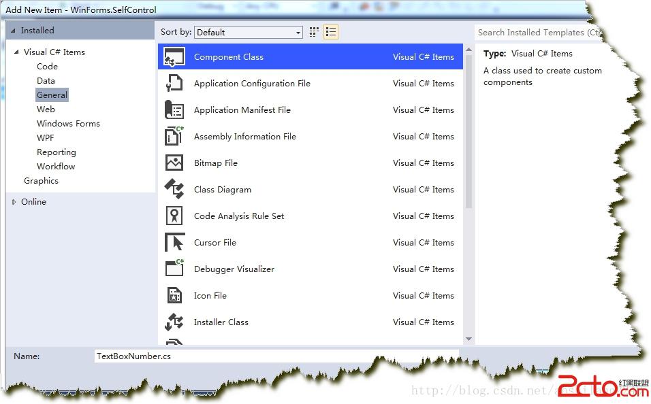Select the Assembly Information File icon
The height and width of the screenshot is (404, 651).
(x=174, y=136)
